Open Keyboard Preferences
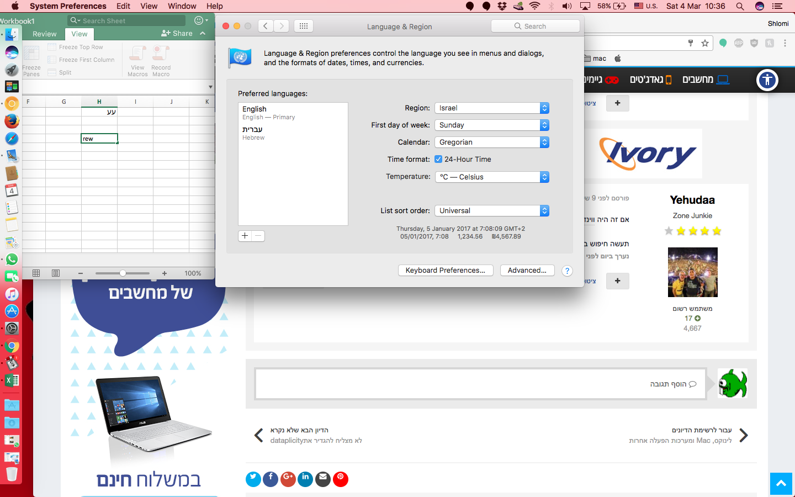 (x=446, y=270)
